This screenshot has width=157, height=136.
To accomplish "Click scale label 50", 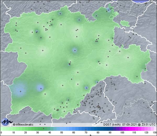I will (61, 133).
